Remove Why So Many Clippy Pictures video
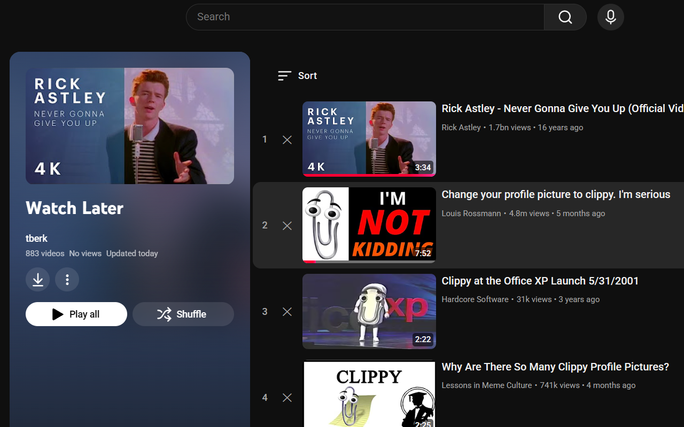The image size is (684, 427). [287, 398]
